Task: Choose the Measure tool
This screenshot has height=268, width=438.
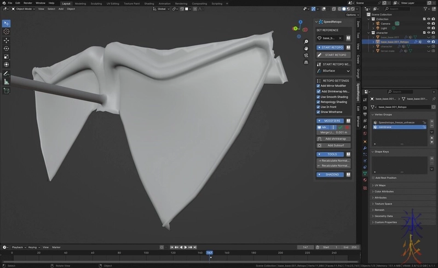Action: coord(7,81)
